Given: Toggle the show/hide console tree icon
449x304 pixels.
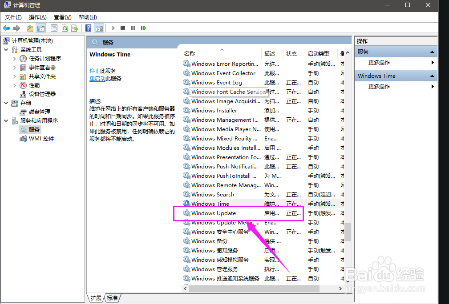Looking at the screenshot, I should [41, 28].
